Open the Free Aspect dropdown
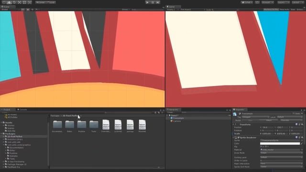 pos(192,10)
